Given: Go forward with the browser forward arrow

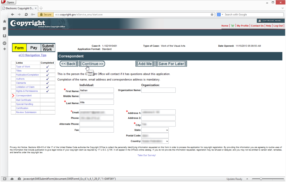Looking at the screenshot, I should tap(19, 15).
